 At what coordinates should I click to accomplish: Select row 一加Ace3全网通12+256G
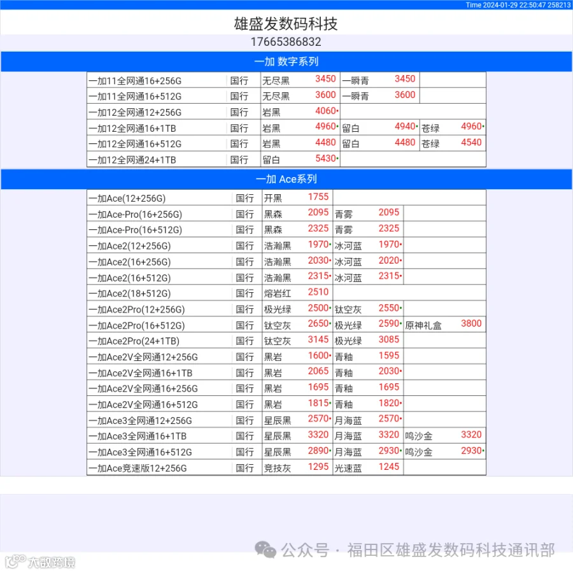coord(286,420)
